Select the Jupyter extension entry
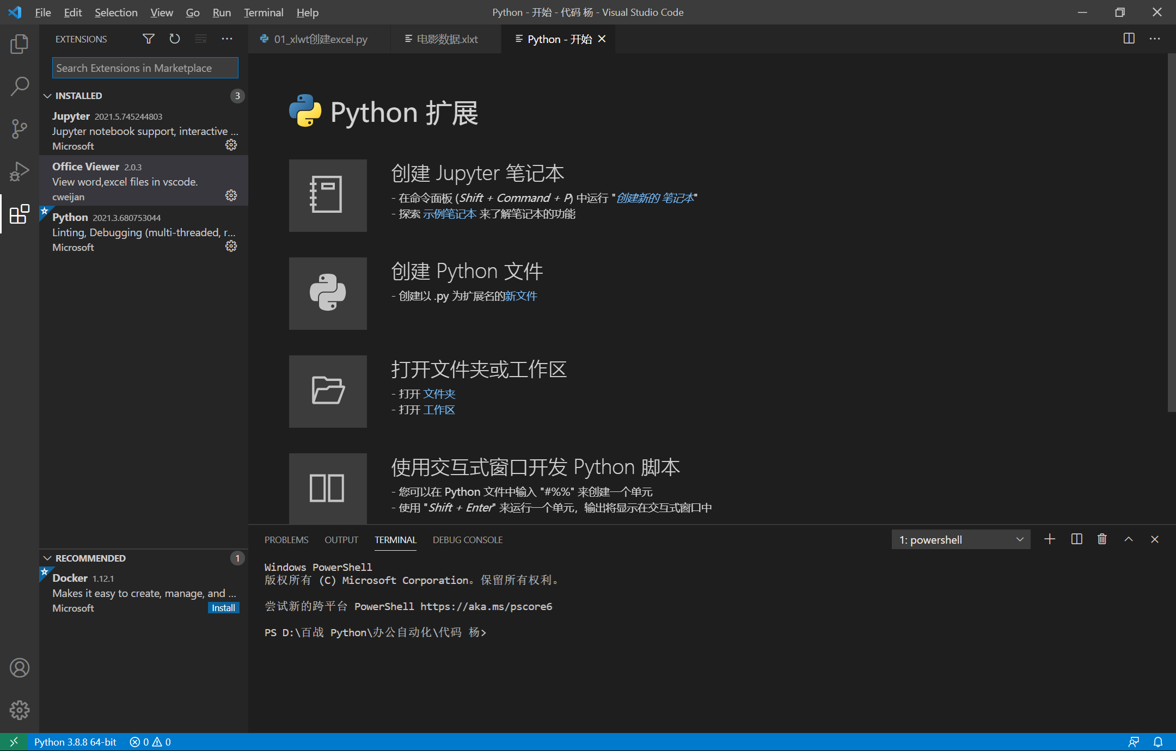This screenshot has height=751, width=1176. pos(144,131)
